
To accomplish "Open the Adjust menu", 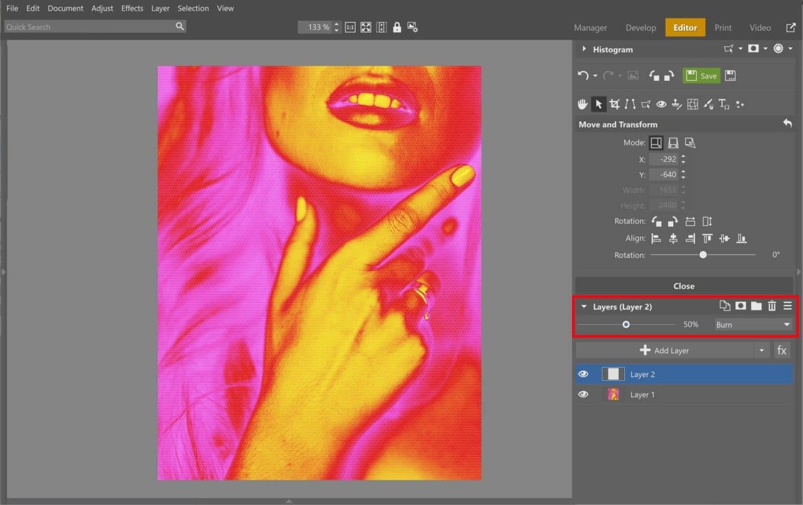I will (102, 8).
